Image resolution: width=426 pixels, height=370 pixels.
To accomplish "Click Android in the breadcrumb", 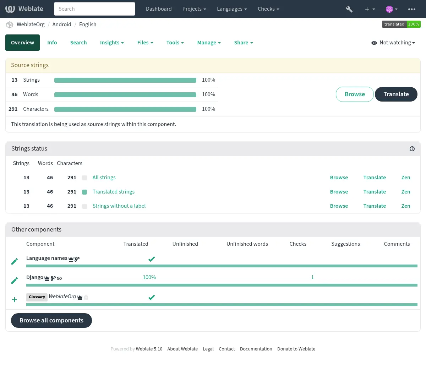I will point(62,25).
